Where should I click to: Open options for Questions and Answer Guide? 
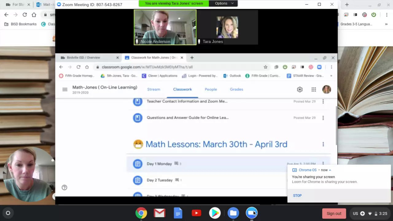(x=323, y=118)
